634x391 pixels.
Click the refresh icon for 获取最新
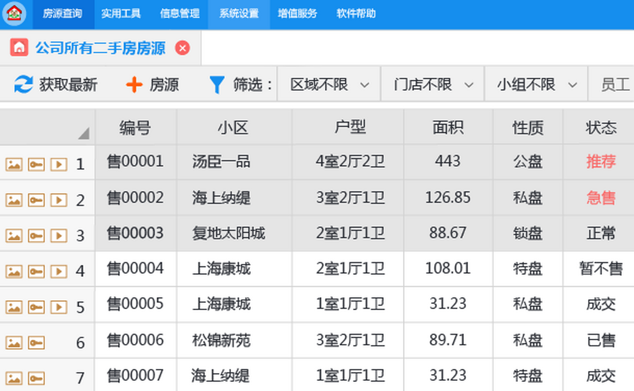(23, 85)
